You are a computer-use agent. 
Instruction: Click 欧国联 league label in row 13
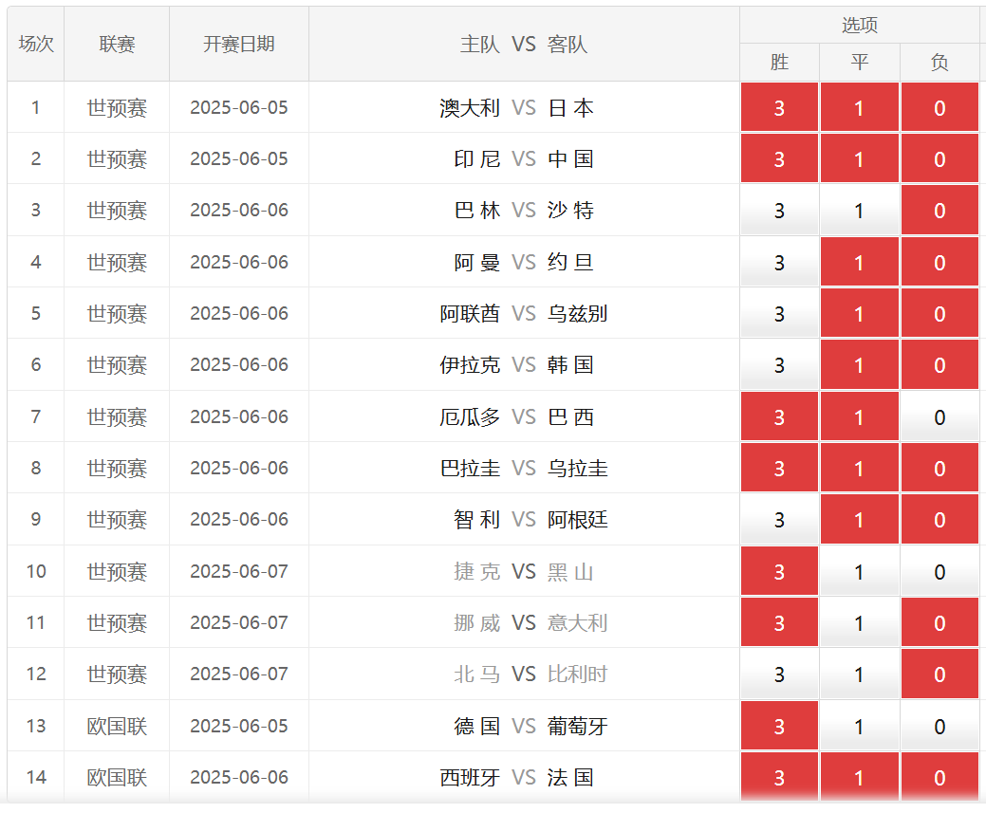coord(117,727)
